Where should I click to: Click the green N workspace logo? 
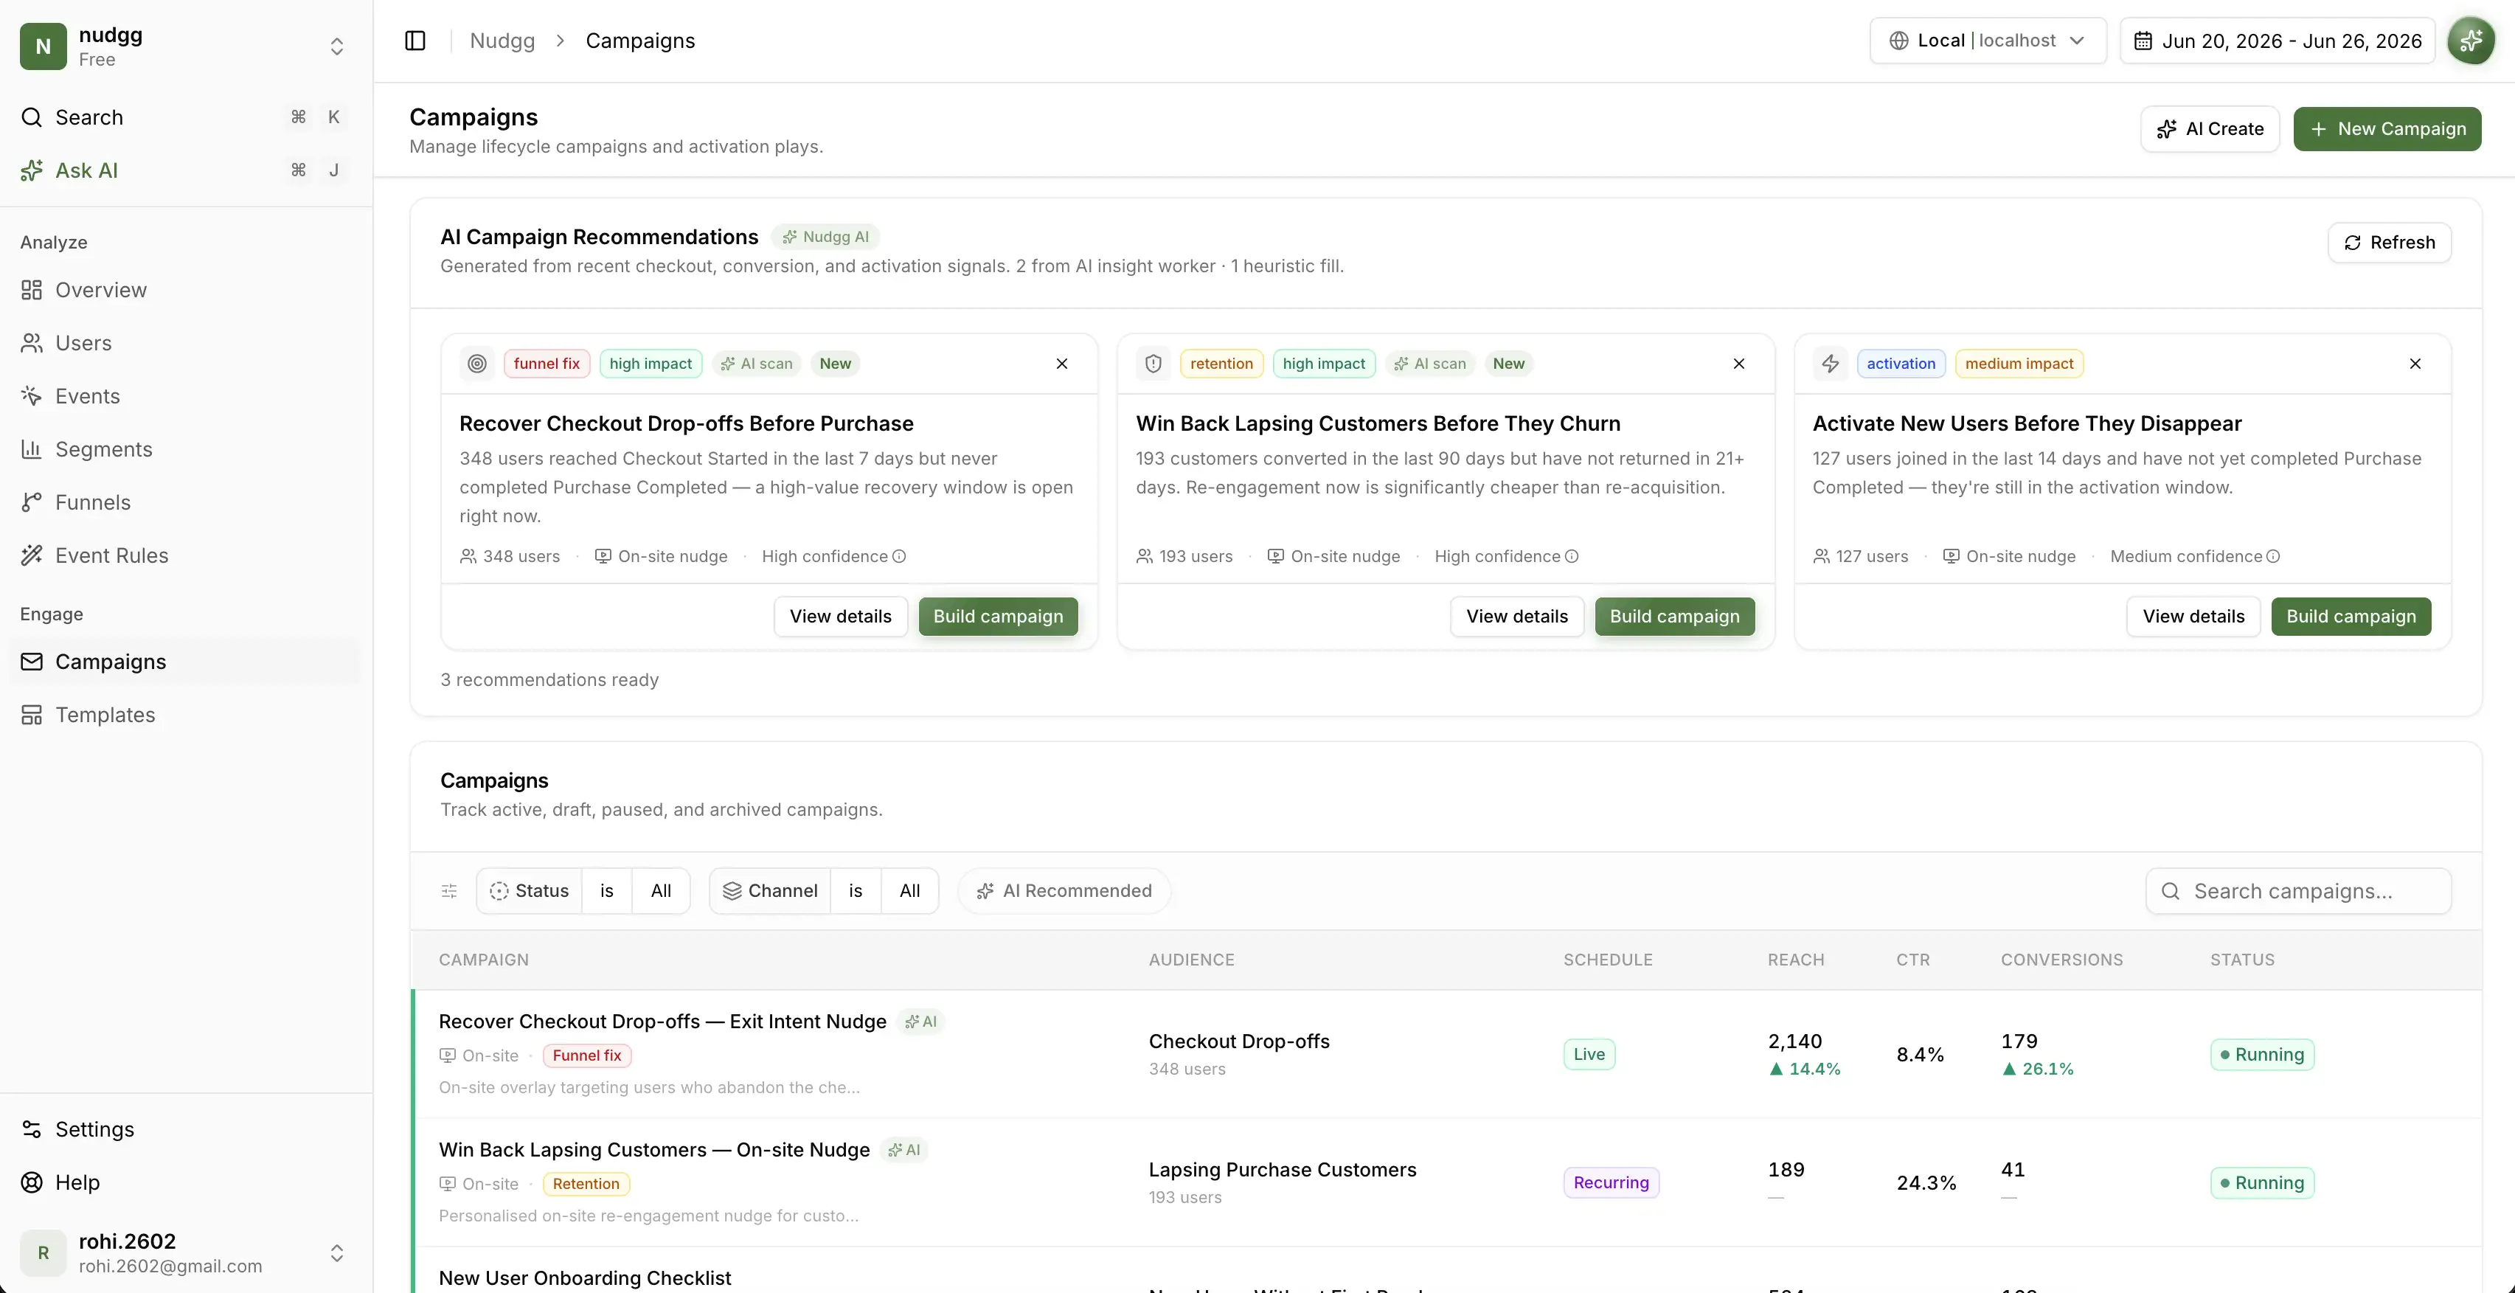(x=43, y=46)
